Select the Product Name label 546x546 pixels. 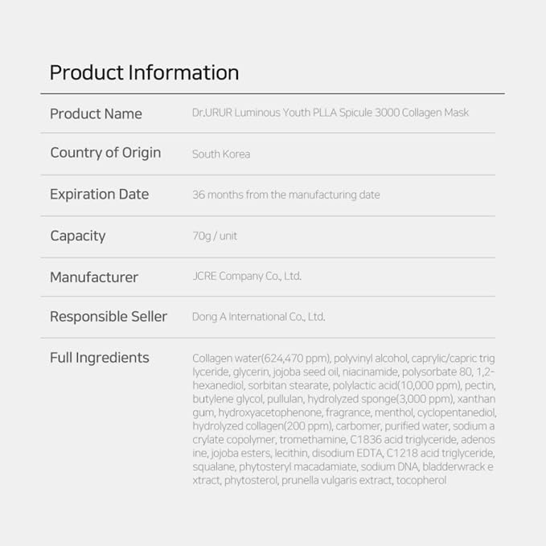pos(96,114)
